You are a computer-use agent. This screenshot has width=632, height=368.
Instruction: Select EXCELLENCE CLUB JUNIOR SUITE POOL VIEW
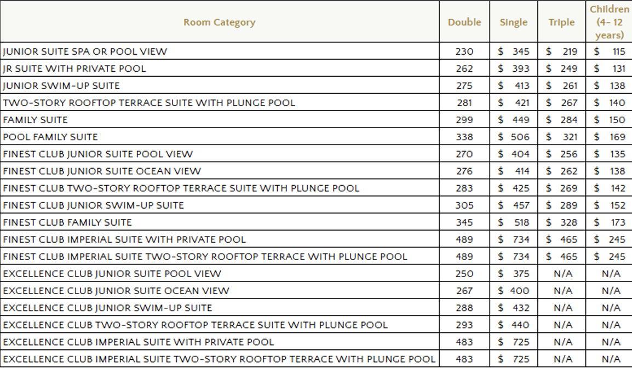[112, 274]
